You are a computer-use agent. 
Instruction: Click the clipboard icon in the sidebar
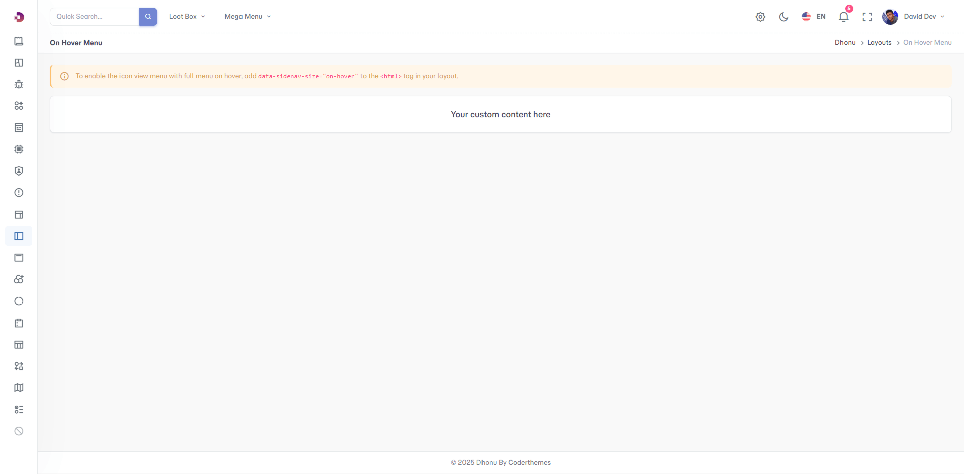[x=19, y=323]
